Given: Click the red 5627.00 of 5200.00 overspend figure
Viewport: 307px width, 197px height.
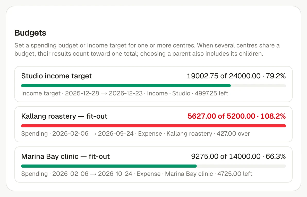Looking at the screenshot, I should 221,116.
